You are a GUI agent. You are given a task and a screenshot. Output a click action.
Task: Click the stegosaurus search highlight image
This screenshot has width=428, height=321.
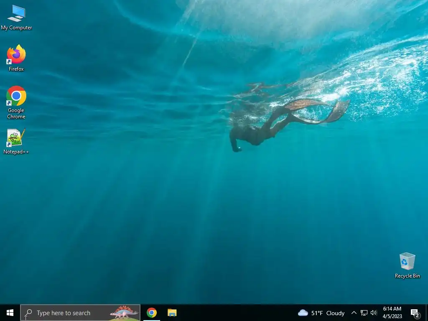click(x=124, y=313)
